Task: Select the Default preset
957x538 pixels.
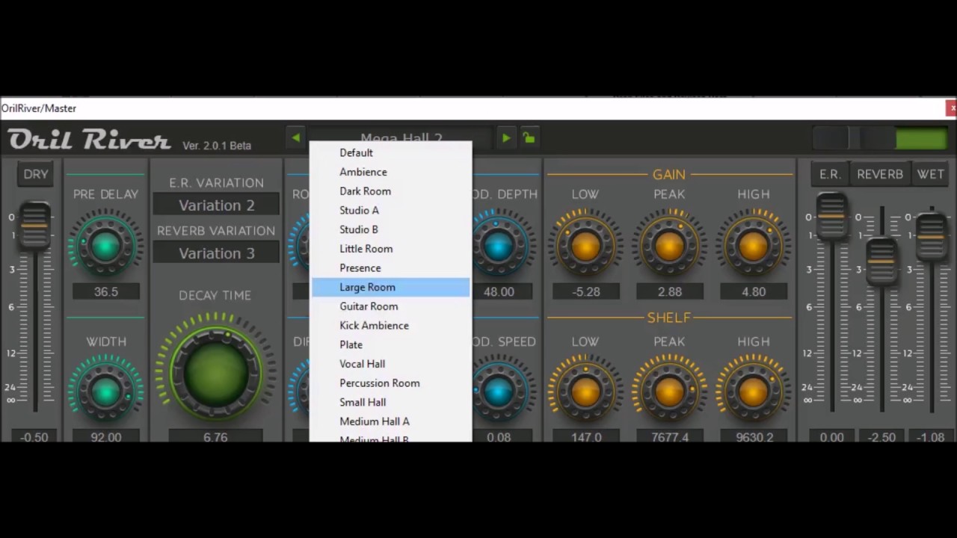Action: (391, 152)
